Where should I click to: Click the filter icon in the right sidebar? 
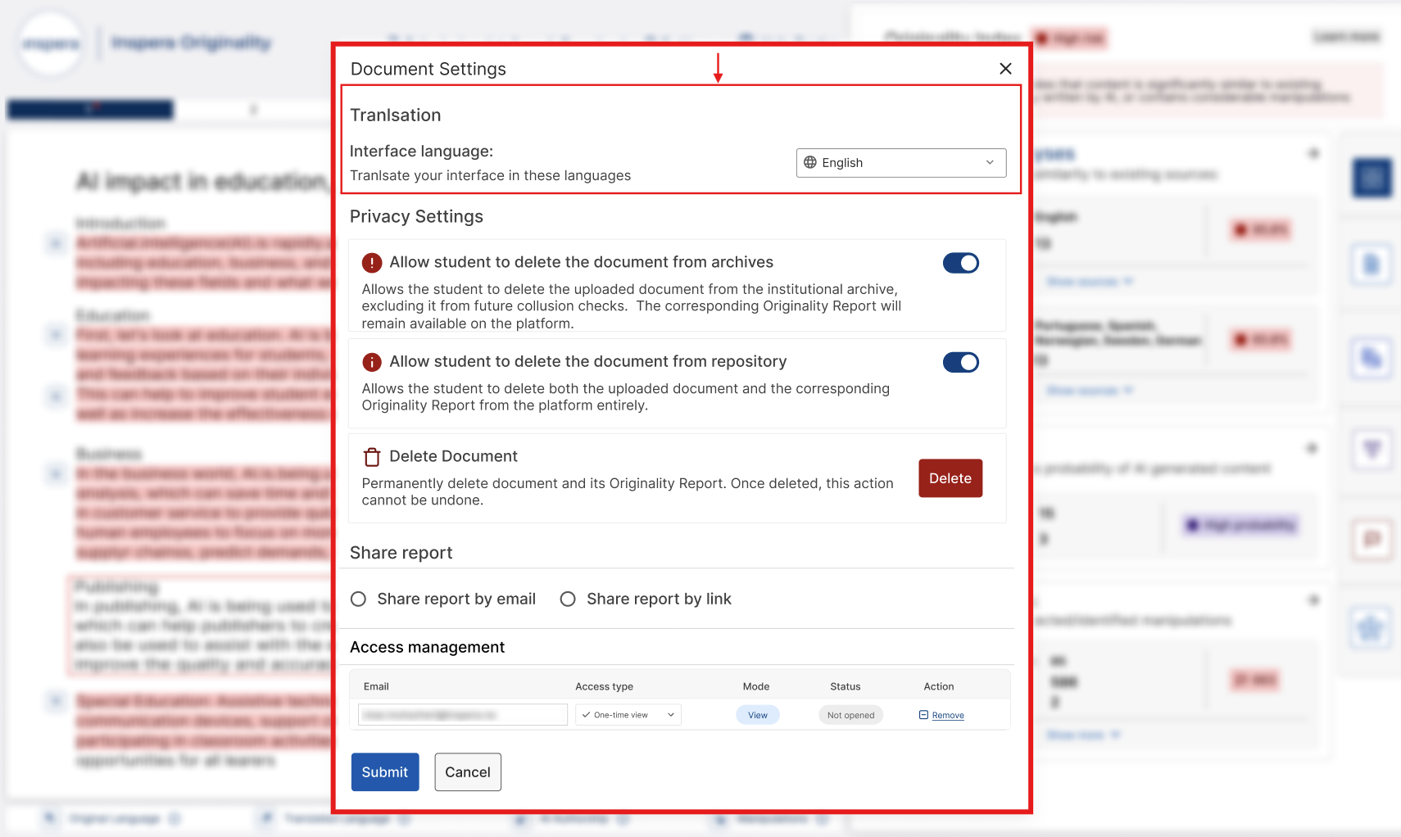pyautogui.click(x=1372, y=450)
